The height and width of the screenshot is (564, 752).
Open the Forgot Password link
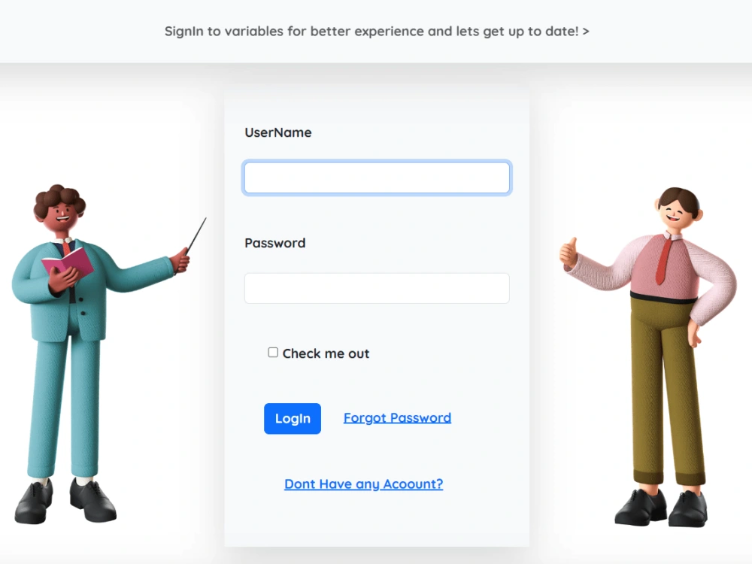397,417
